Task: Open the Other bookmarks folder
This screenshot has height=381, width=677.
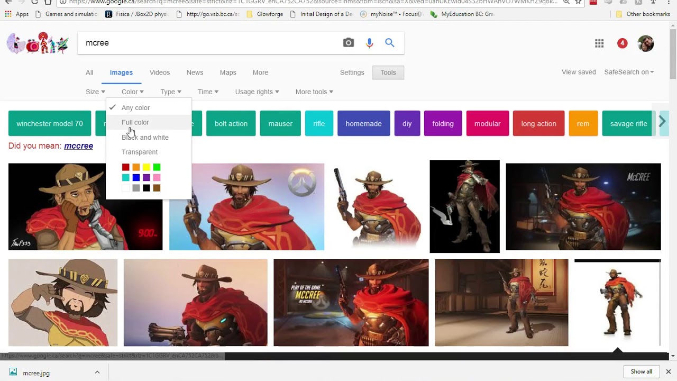Action: coord(643,14)
